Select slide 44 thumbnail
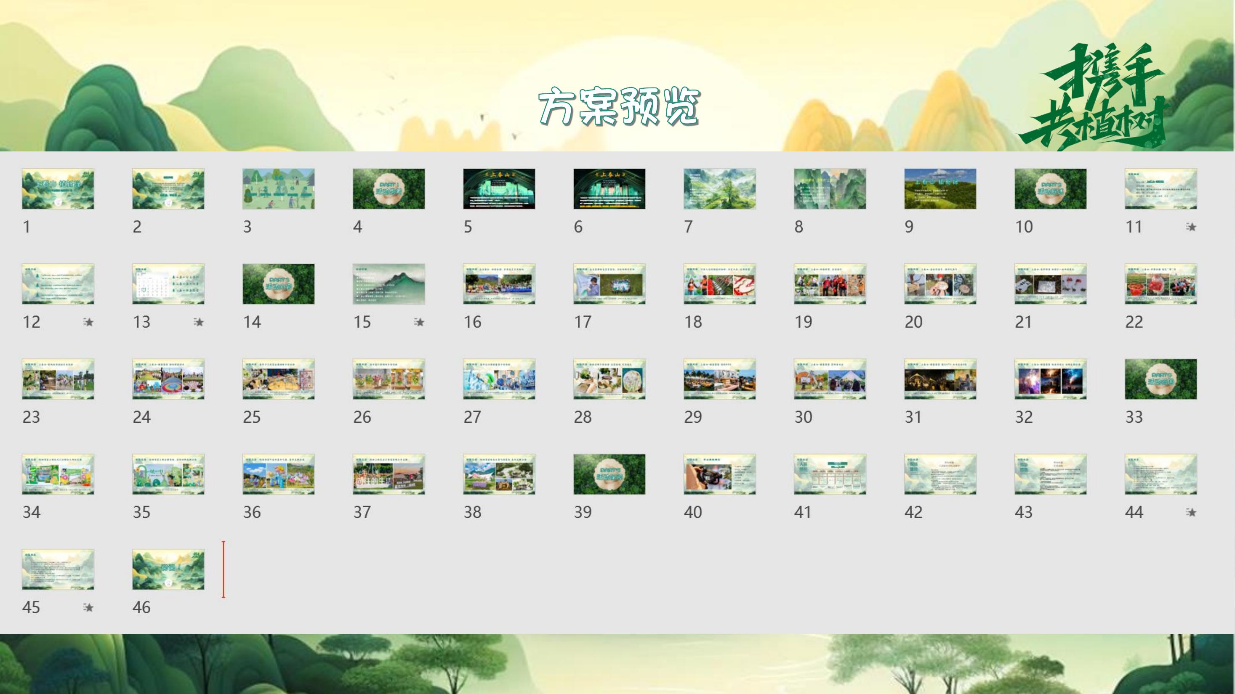 click(x=1160, y=474)
